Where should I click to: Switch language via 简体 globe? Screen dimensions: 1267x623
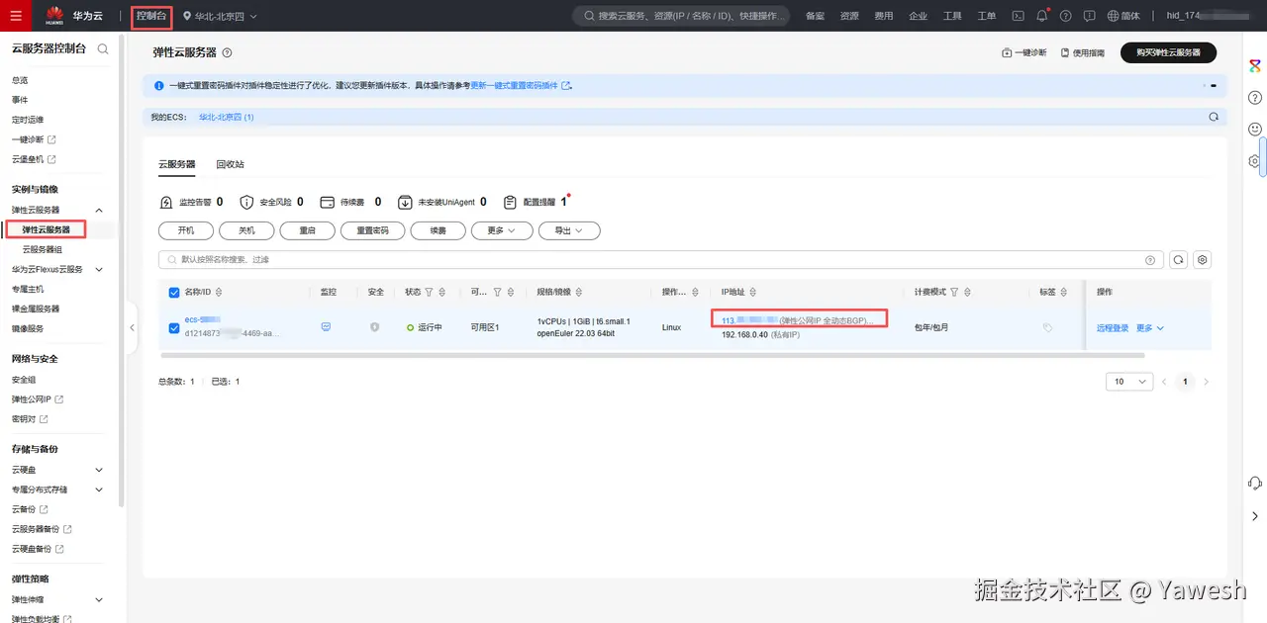(x=1123, y=16)
